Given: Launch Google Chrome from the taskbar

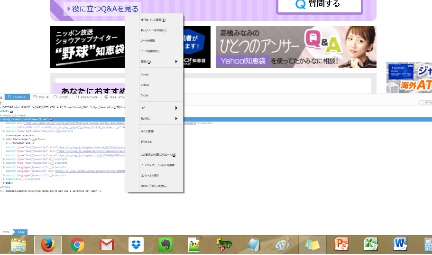Looking at the screenshot, I should point(77,245).
